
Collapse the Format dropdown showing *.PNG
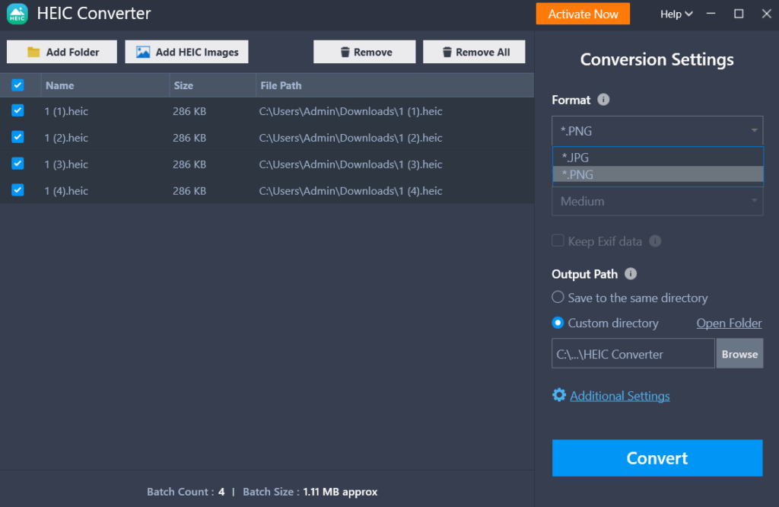tap(657, 131)
